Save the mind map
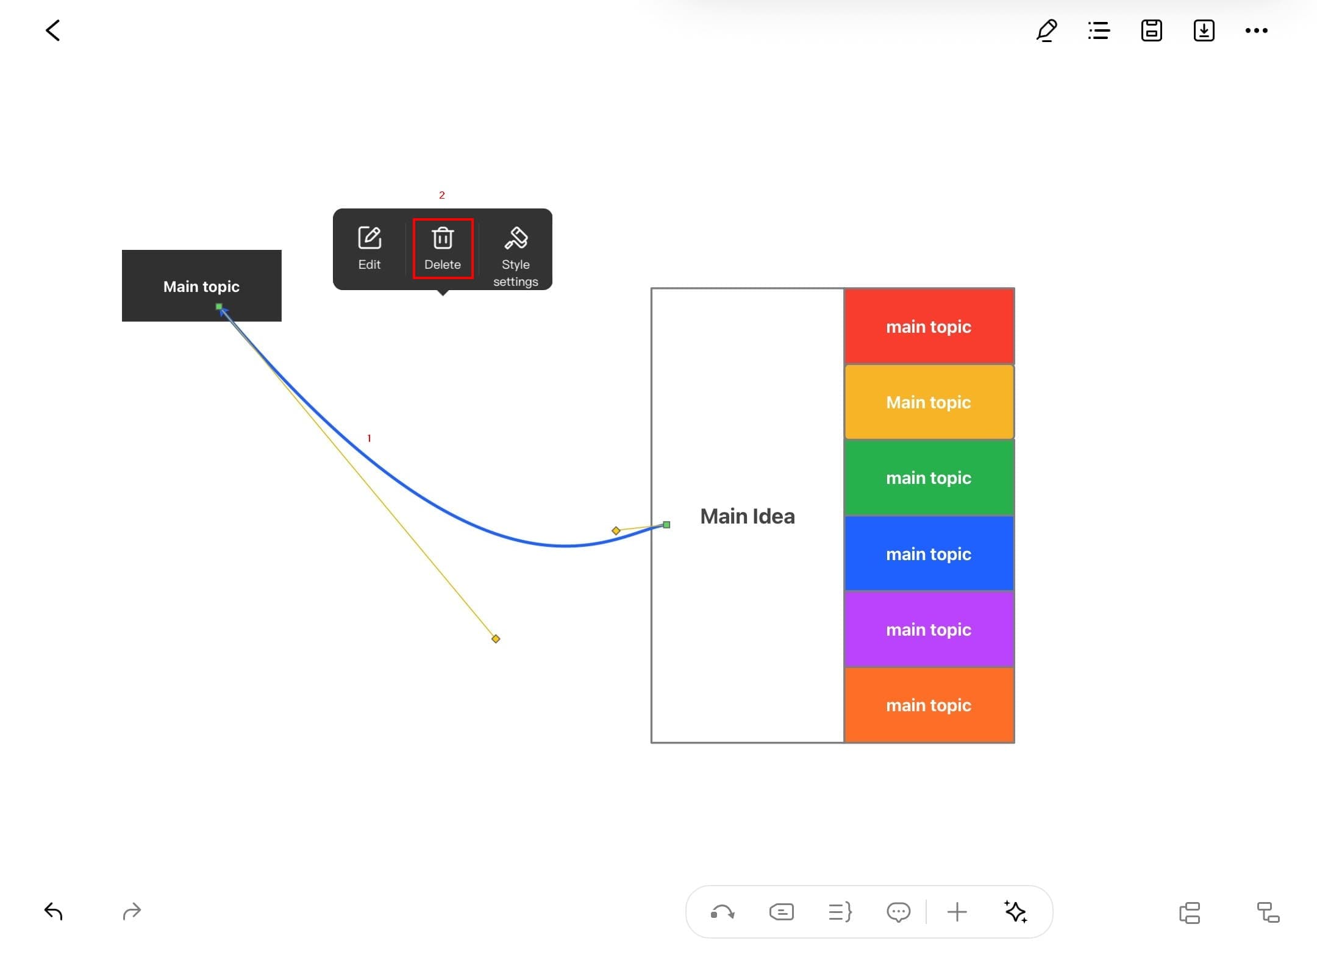1317x963 pixels. coord(1151,30)
